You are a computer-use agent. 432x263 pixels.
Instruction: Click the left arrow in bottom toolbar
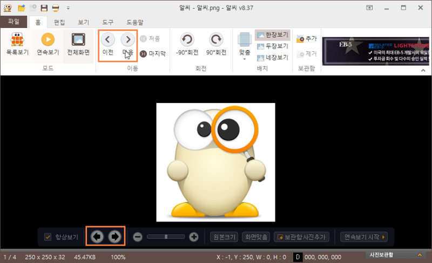(97, 236)
